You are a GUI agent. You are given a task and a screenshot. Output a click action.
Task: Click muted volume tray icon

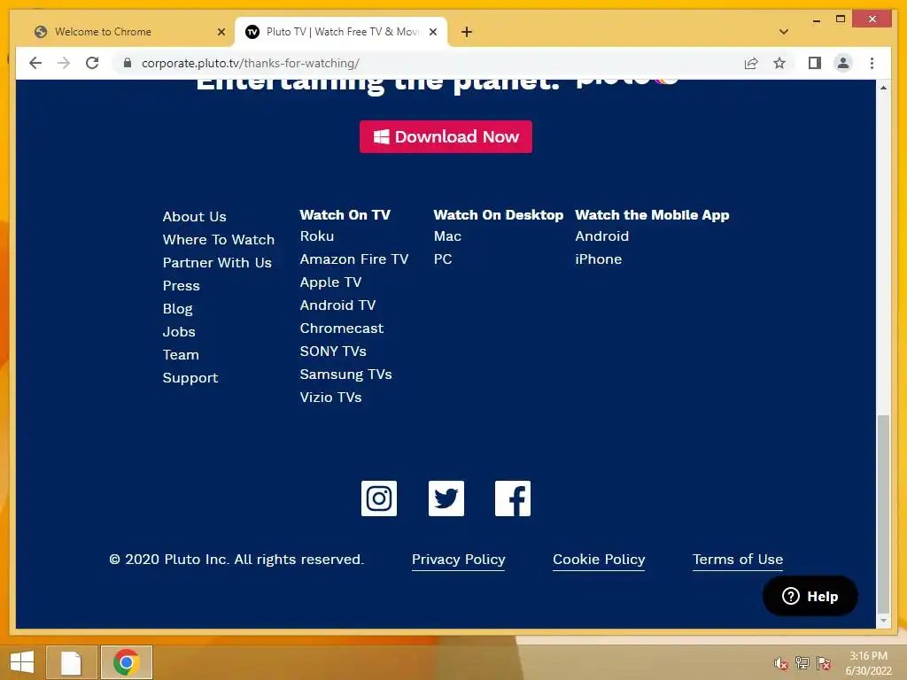[781, 663]
